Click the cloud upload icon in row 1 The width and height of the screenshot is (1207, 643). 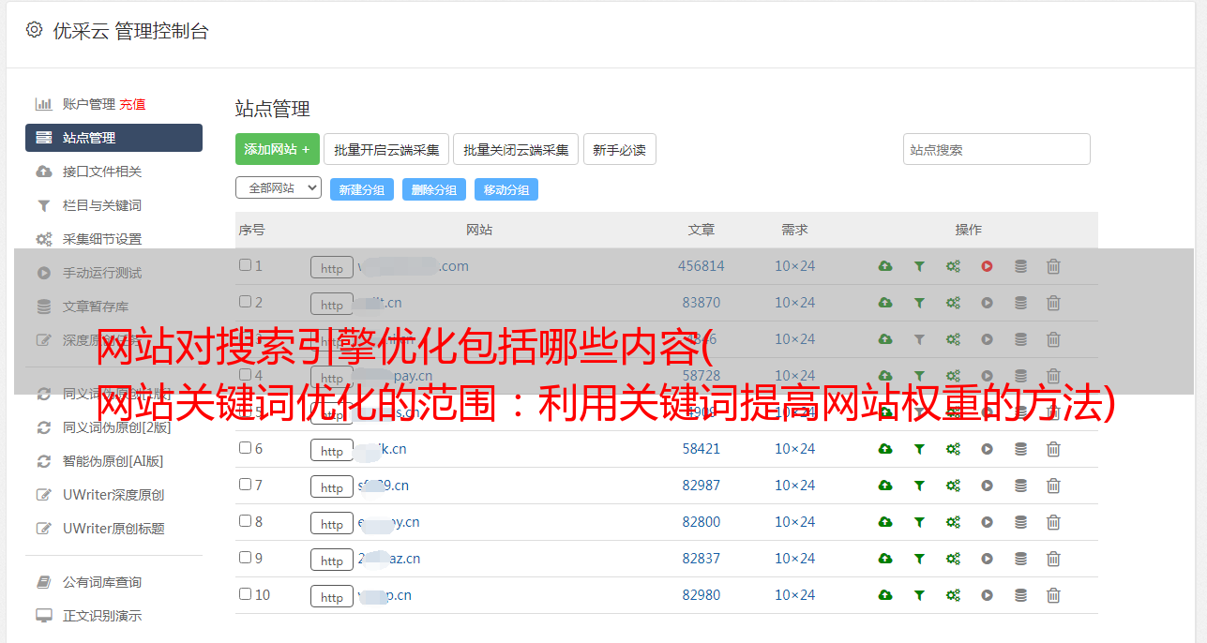click(885, 266)
